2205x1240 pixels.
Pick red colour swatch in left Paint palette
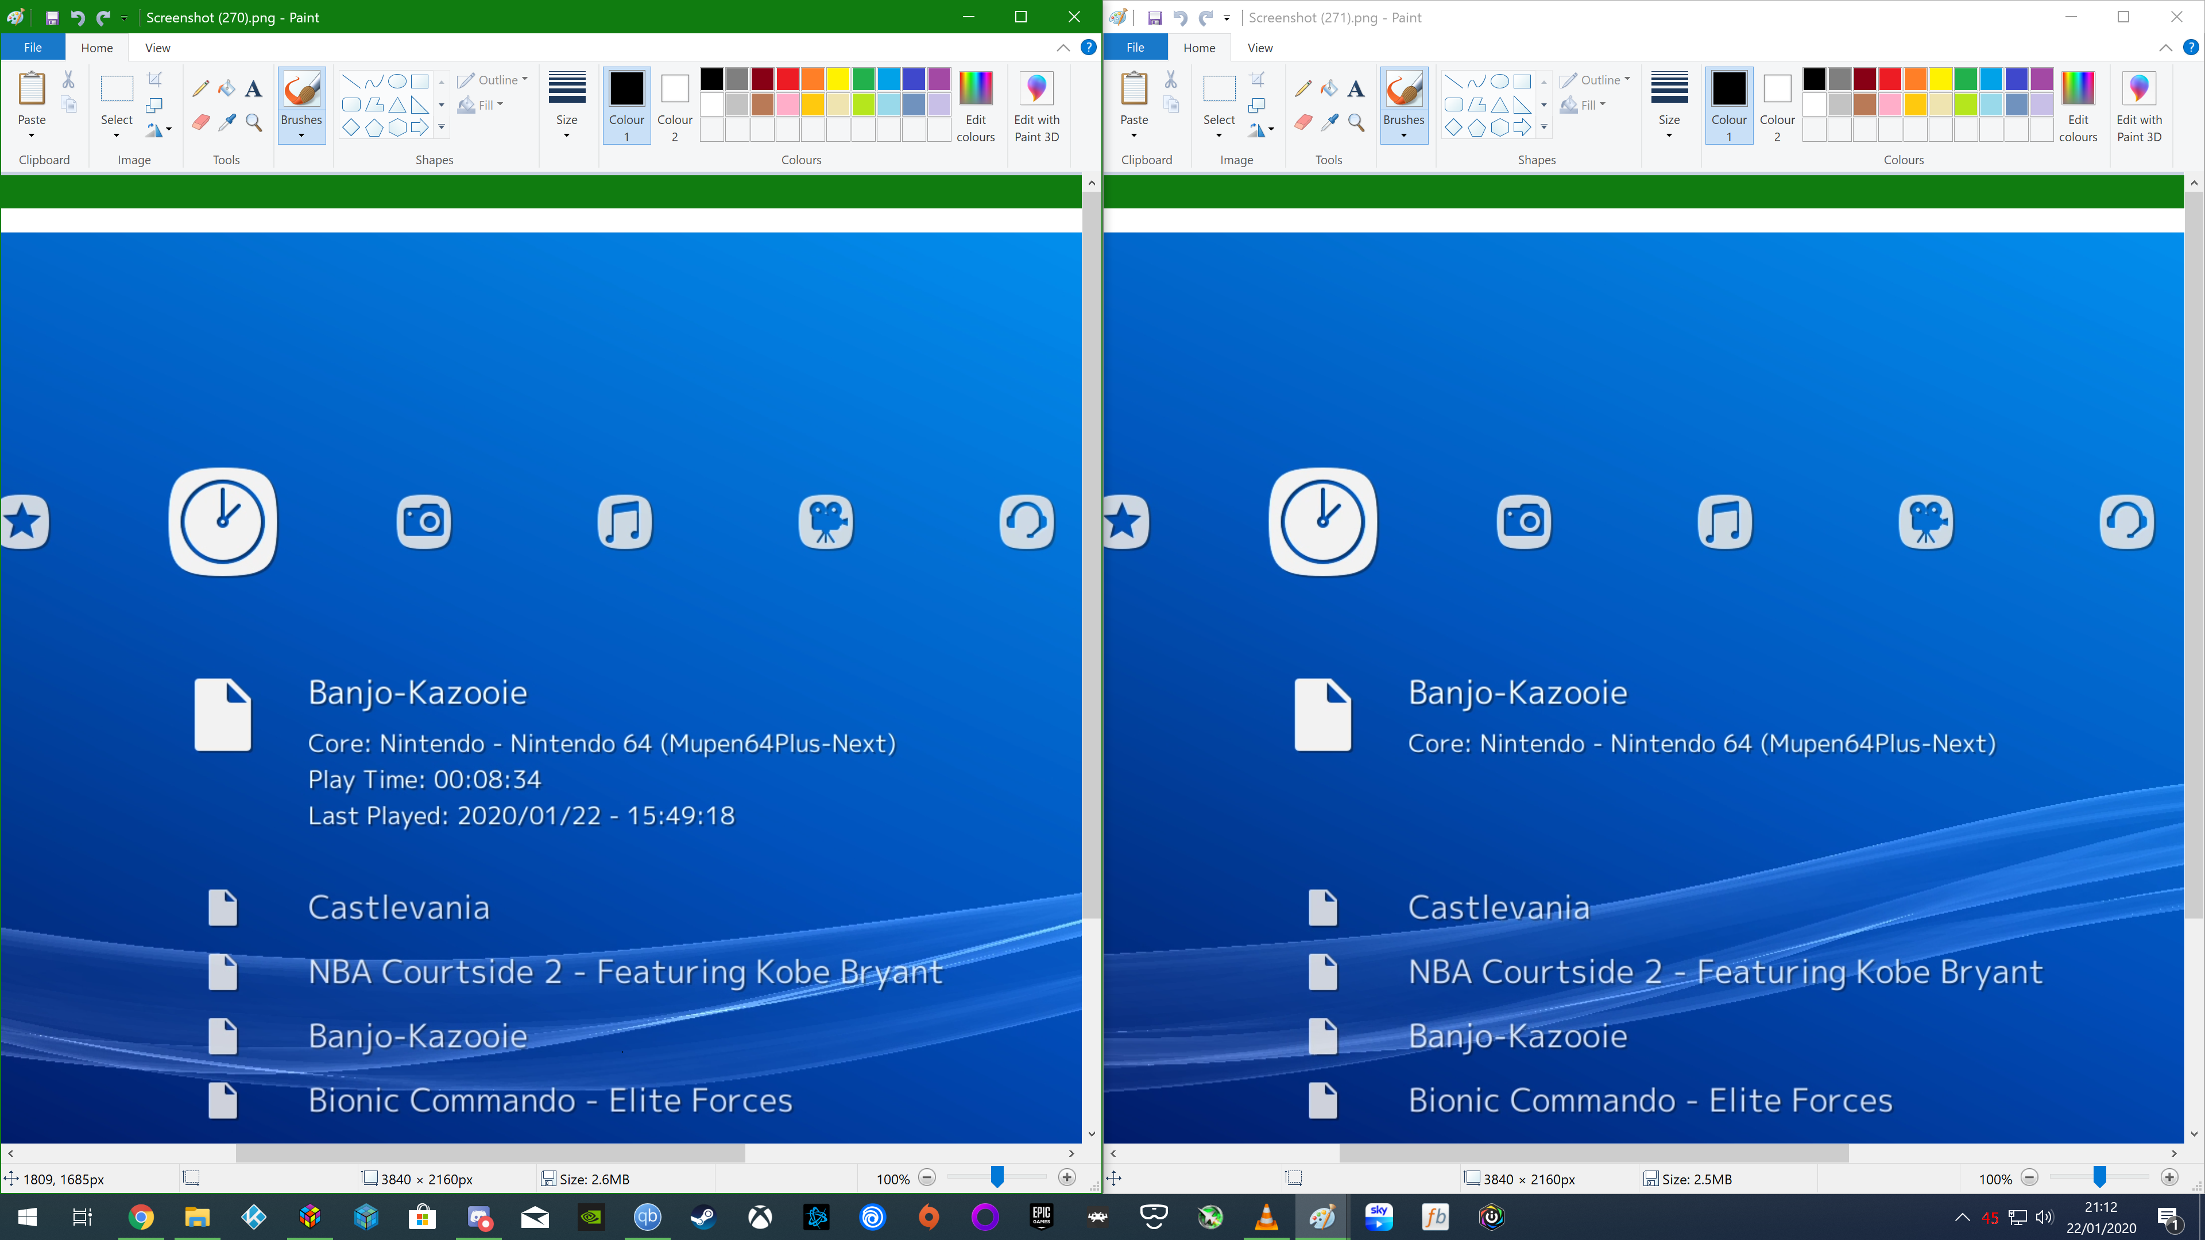787,79
